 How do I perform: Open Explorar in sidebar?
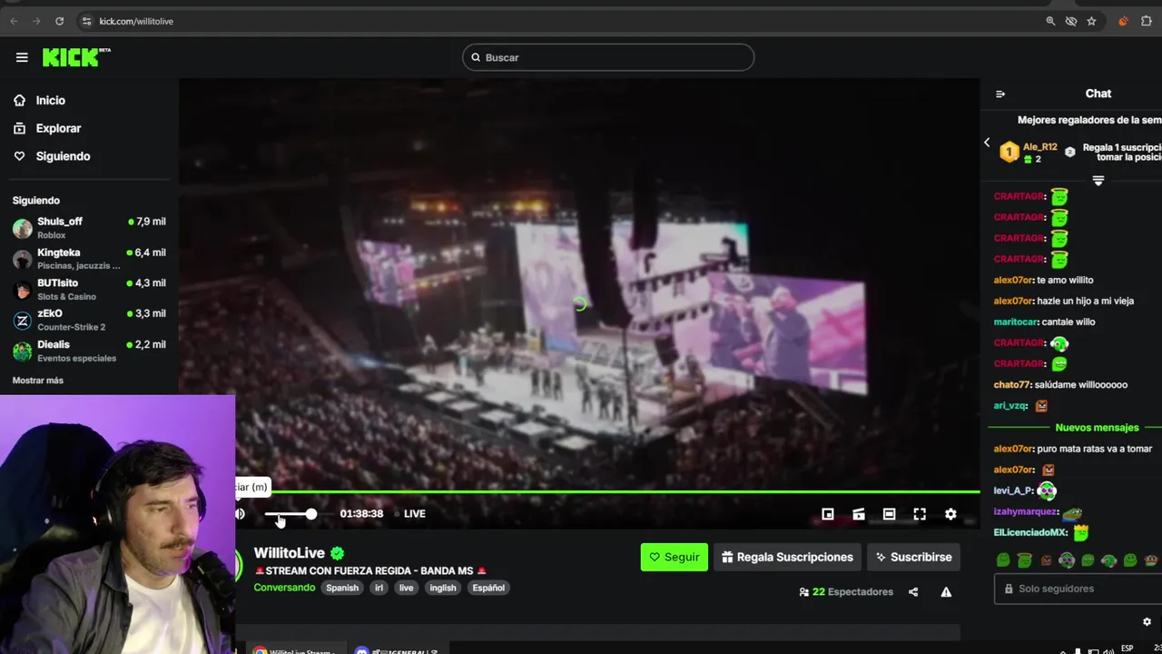pyautogui.click(x=58, y=128)
